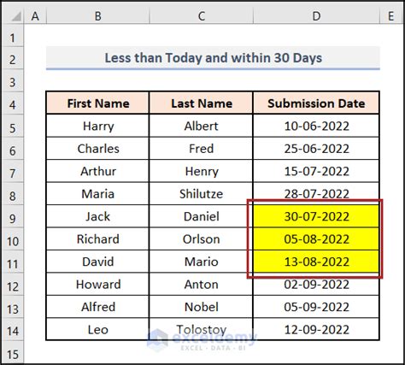Click the Last Name header cell
Screen dimensions: 405x365
(201, 103)
